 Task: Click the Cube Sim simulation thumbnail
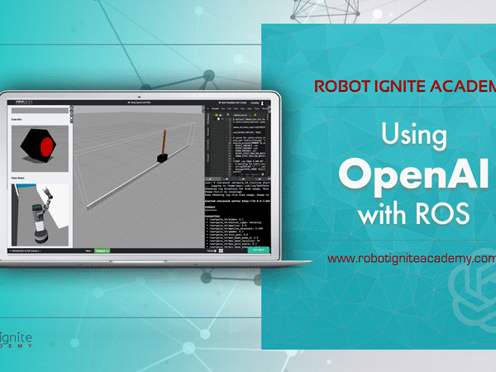tap(40, 148)
